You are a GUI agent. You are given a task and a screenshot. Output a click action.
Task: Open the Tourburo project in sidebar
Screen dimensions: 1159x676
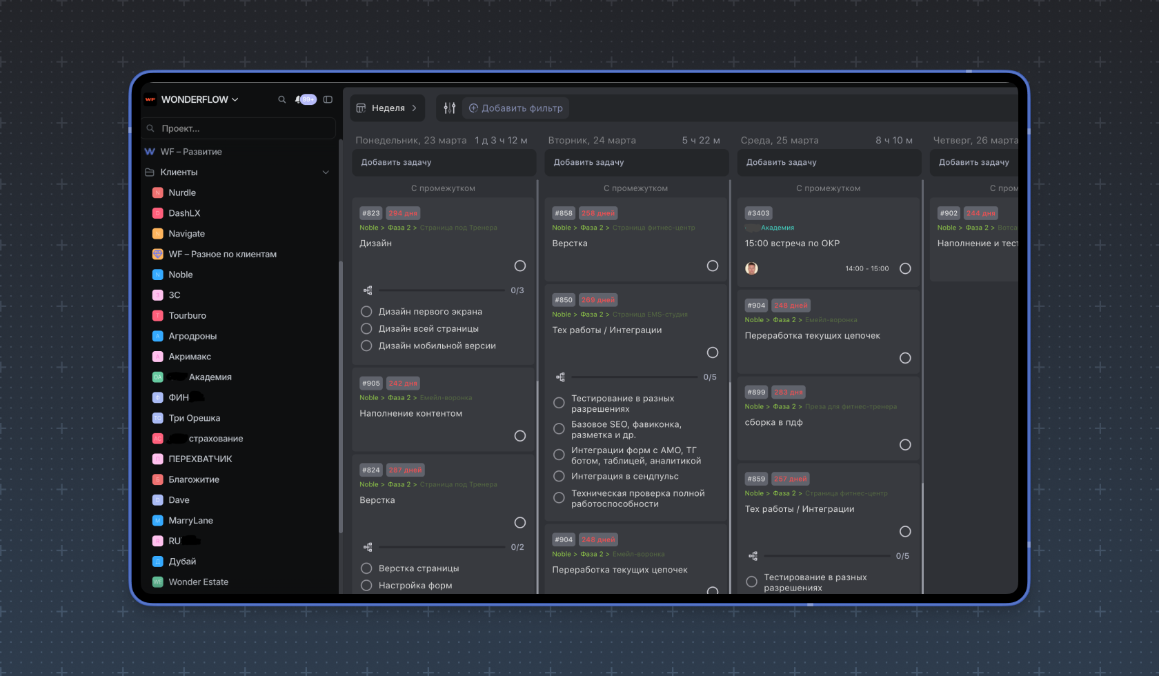[187, 315]
